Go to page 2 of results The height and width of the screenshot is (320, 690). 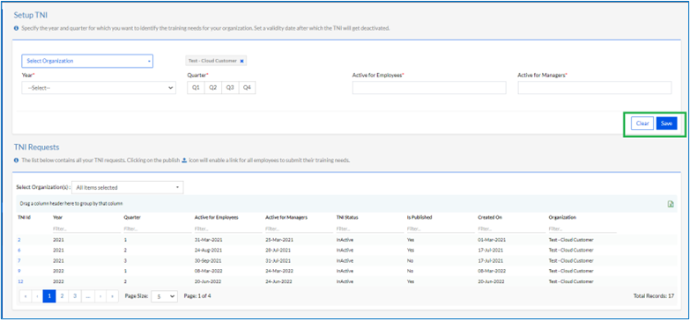click(62, 297)
